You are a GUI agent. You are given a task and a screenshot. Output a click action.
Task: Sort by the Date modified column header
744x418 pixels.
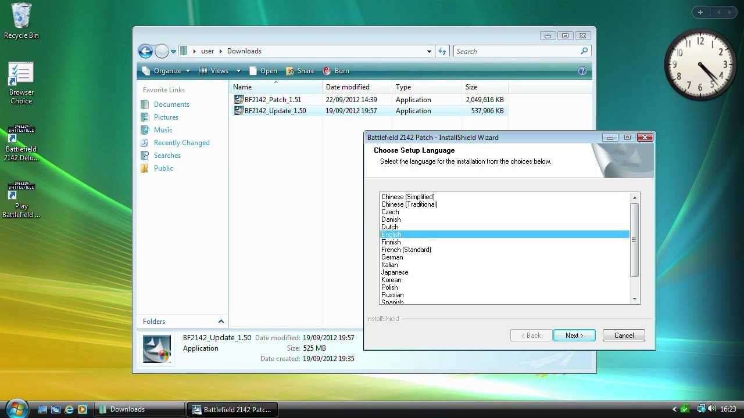tap(357, 87)
